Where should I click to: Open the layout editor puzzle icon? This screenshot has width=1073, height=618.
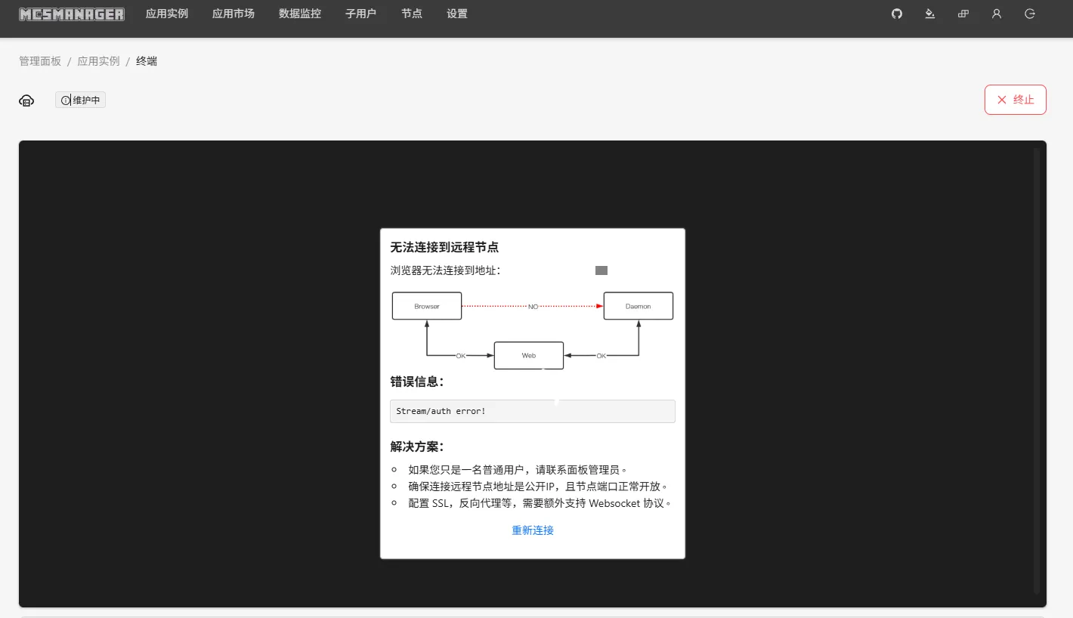coord(963,14)
